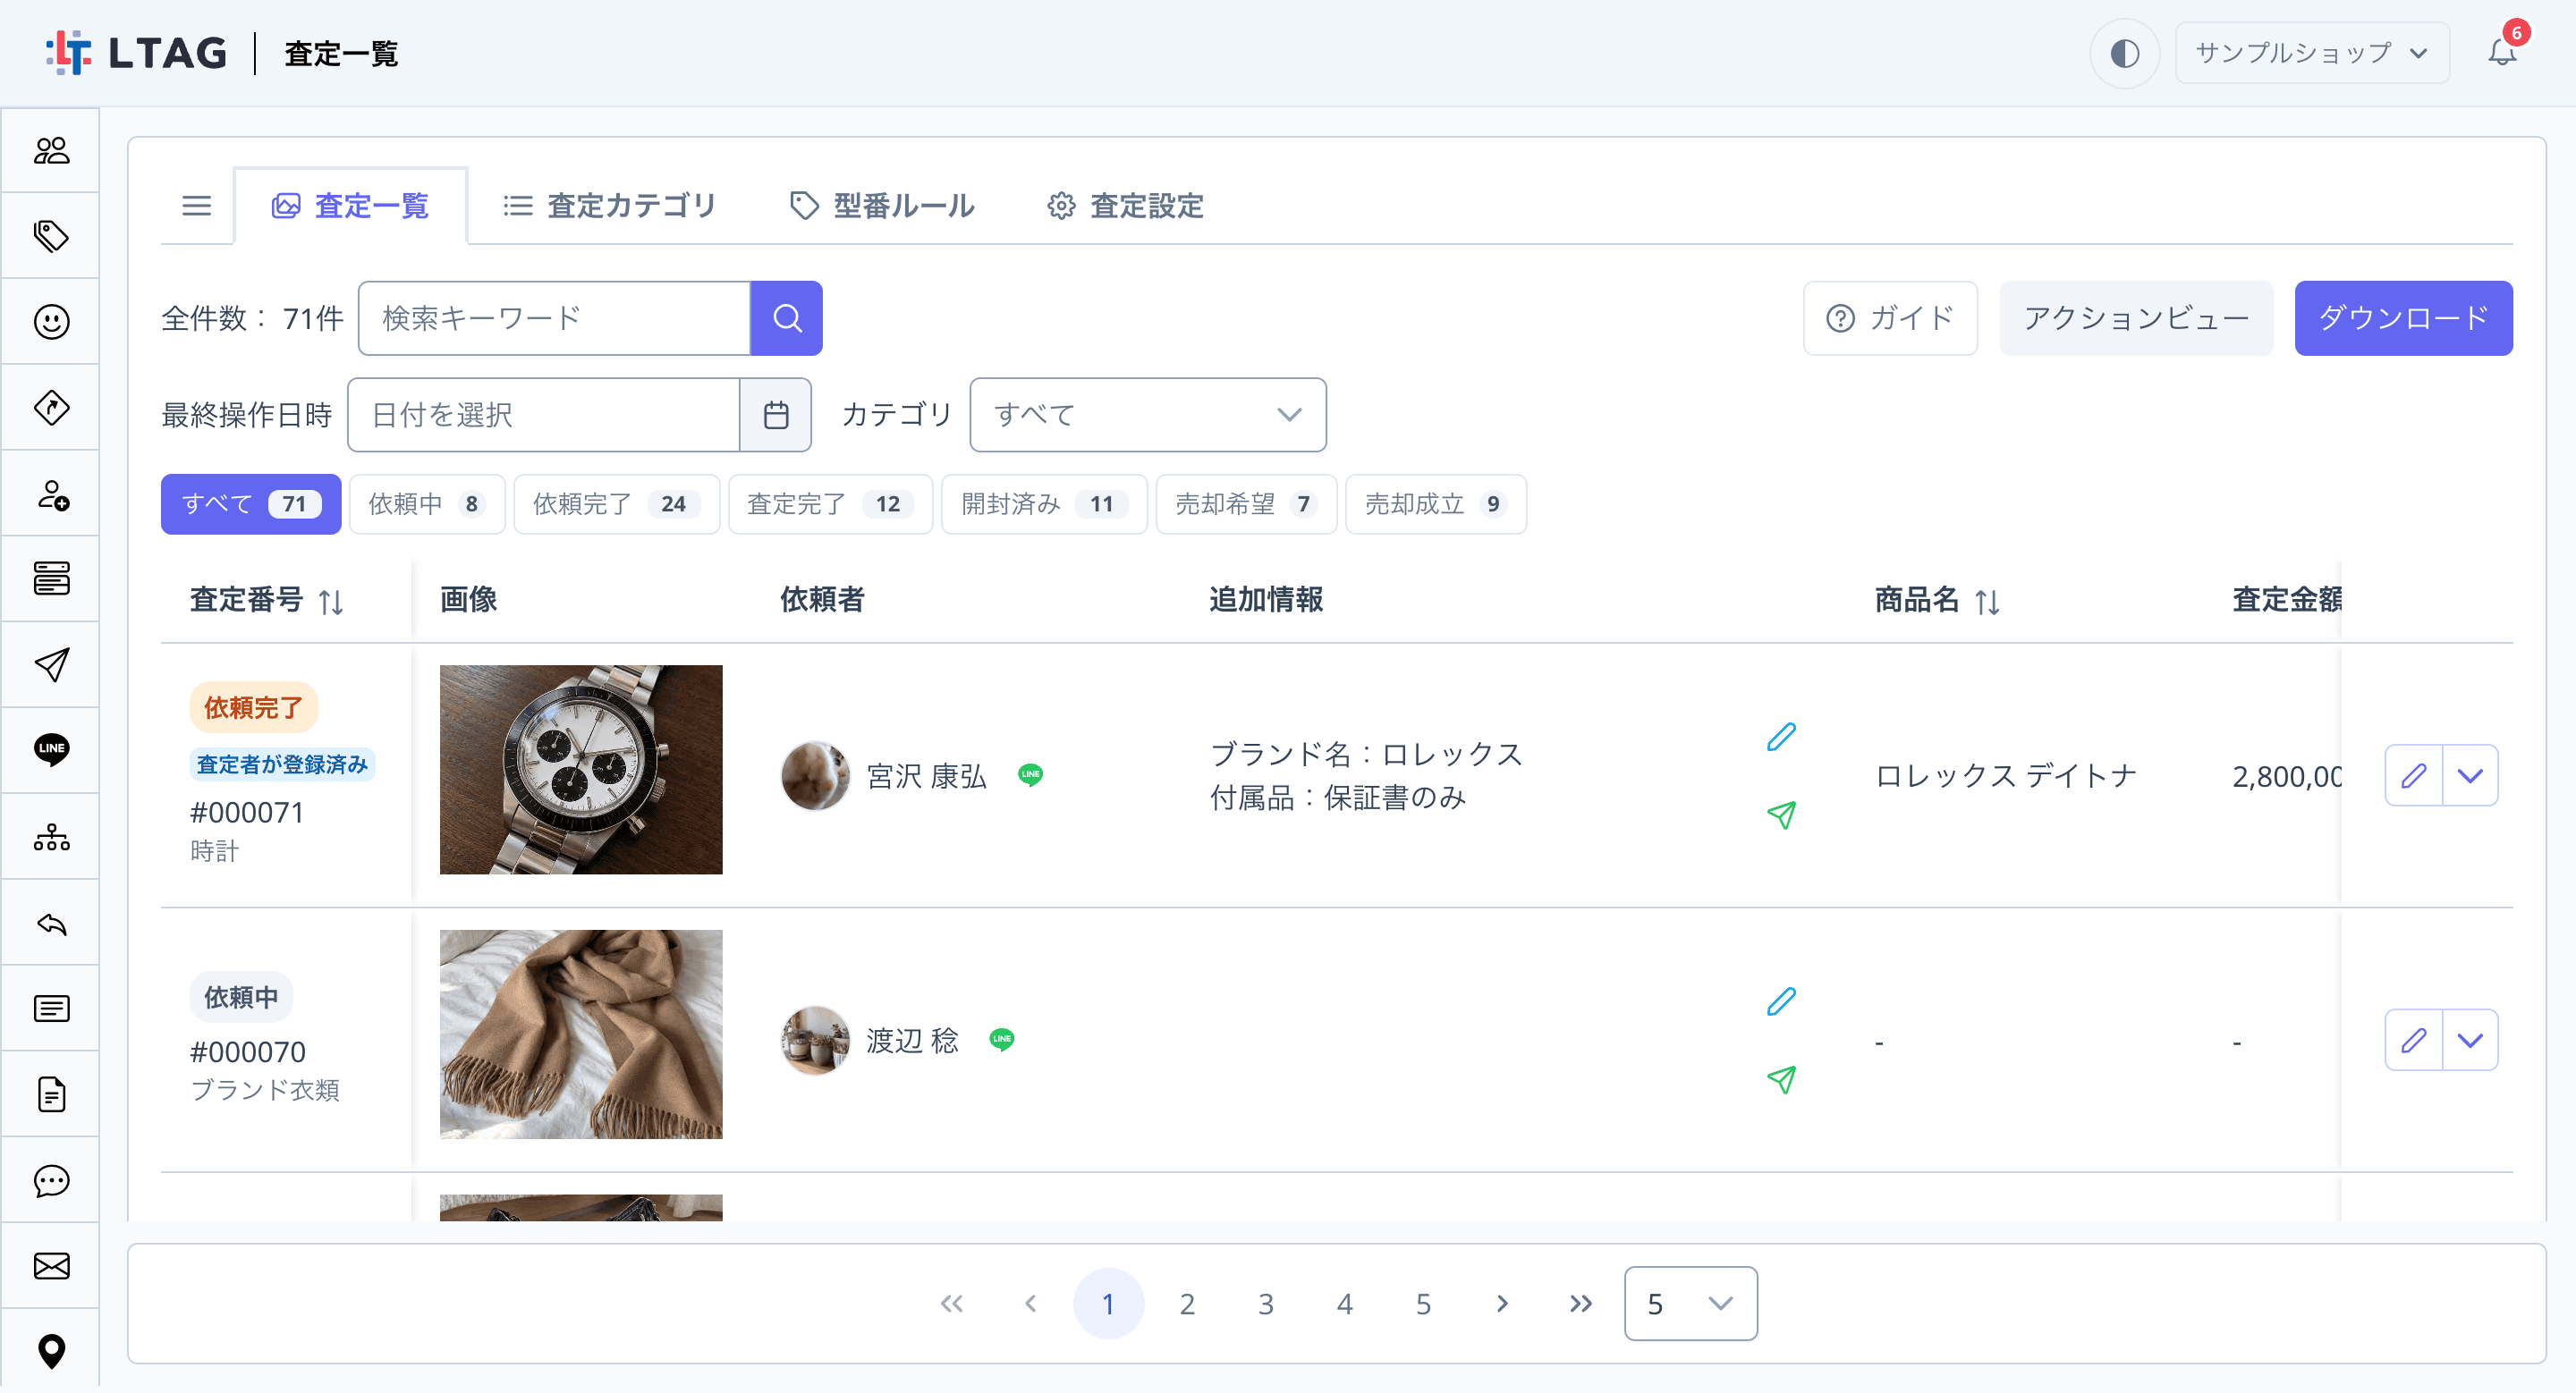
Task: Edit appraisal #000071 pencil button
Action: tap(2414, 775)
